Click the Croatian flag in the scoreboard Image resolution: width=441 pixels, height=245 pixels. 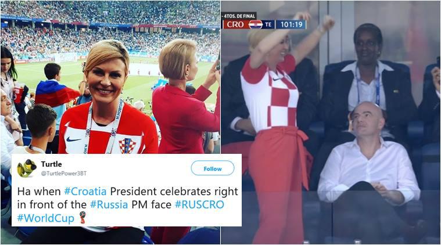point(256,24)
